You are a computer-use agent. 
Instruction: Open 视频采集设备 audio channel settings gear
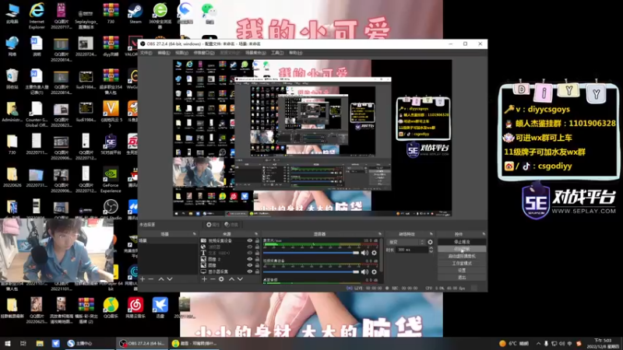(x=374, y=271)
